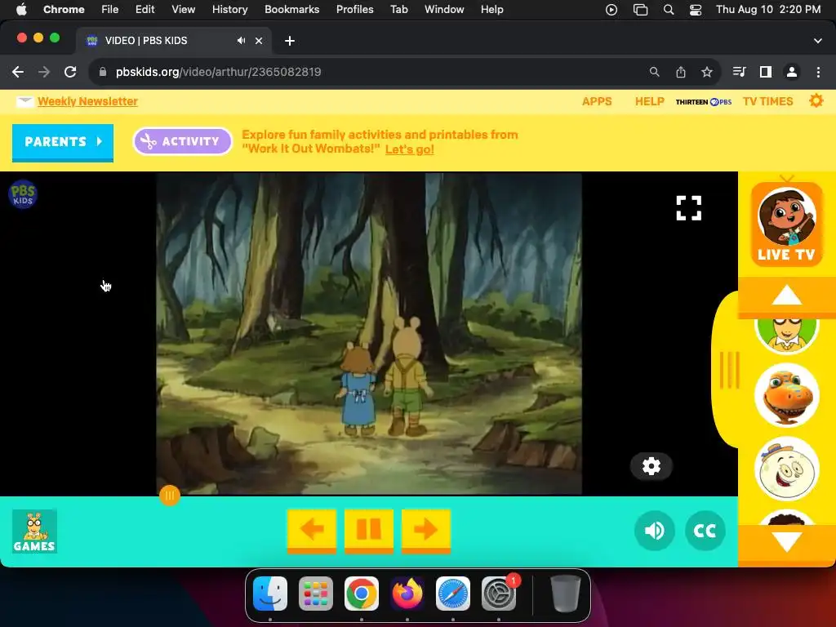The width and height of the screenshot is (836, 627).
Task: Open Finder from the Dock
Action: pos(269,594)
